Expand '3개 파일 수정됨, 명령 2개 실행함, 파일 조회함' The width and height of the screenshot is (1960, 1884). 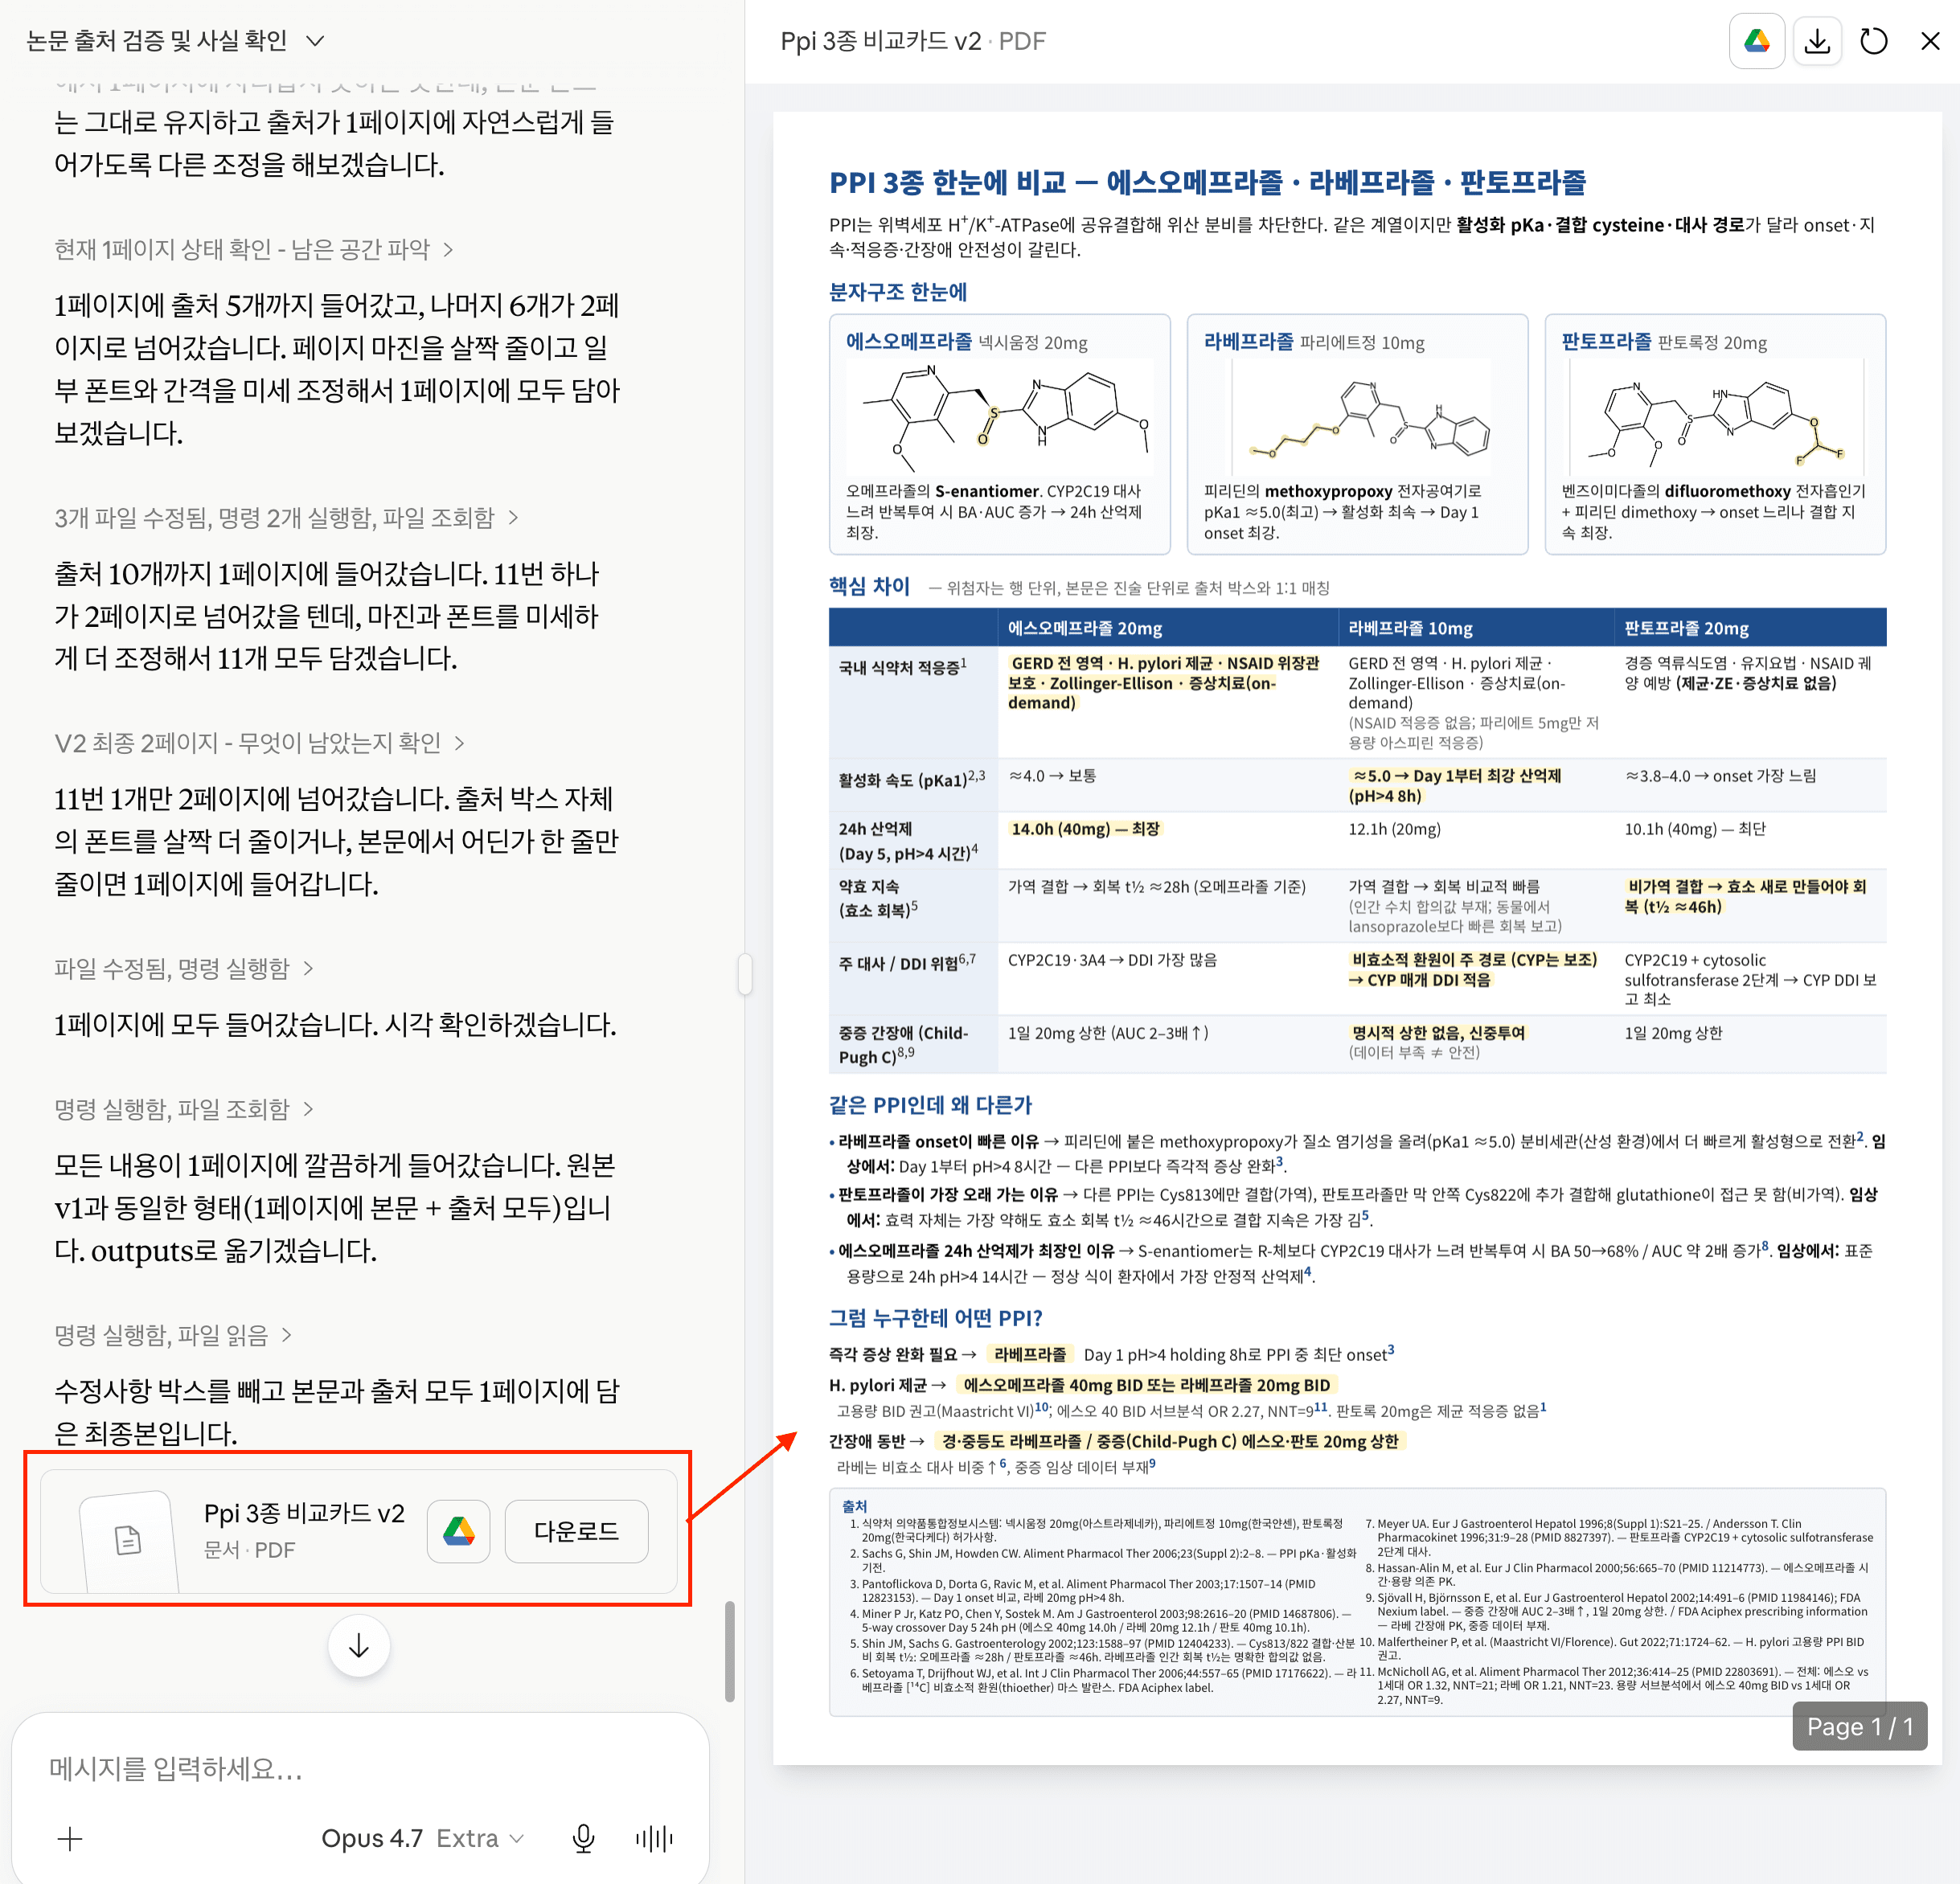287,517
